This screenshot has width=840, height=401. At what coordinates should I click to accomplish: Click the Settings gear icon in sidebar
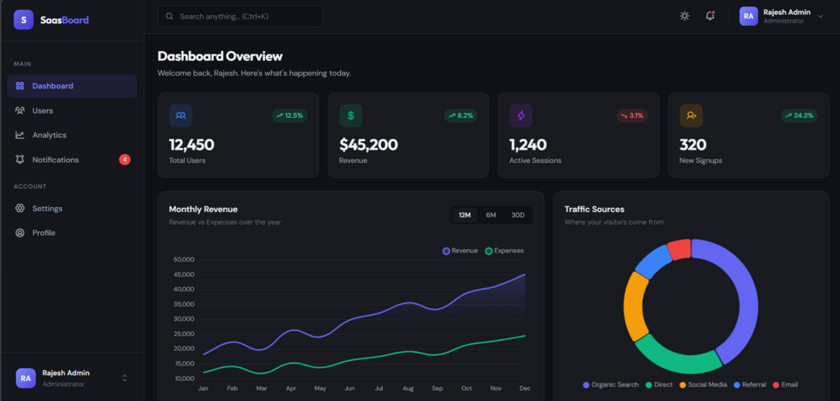[x=20, y=208]
